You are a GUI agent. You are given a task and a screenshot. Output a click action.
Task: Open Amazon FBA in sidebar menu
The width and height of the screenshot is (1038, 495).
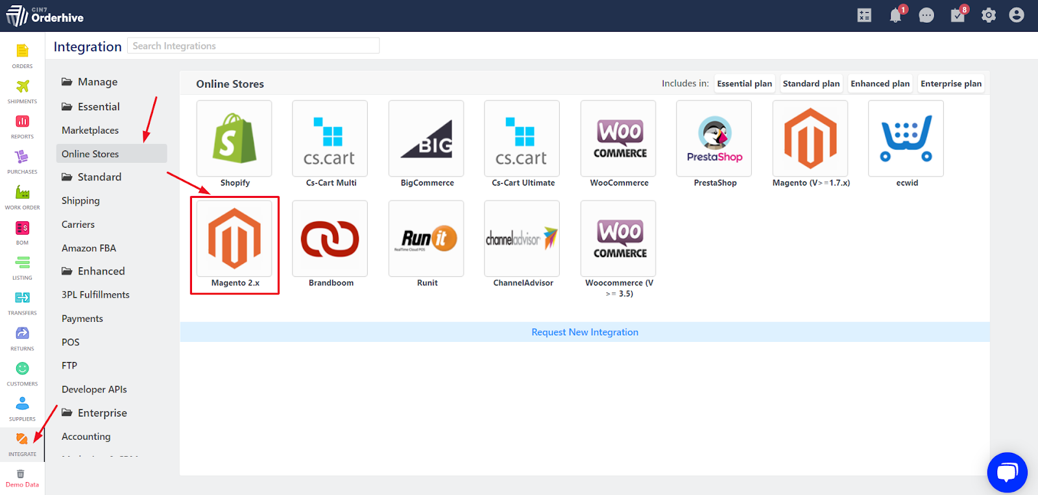pyautogui.click(x=89, y=248)
